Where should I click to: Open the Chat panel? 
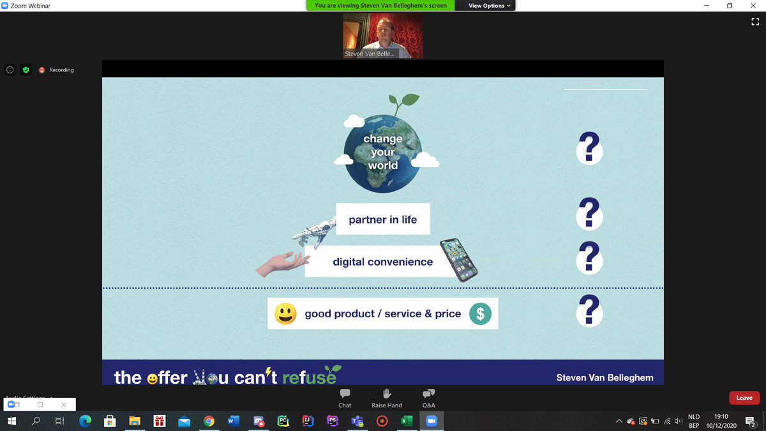(x=345, y=398)
